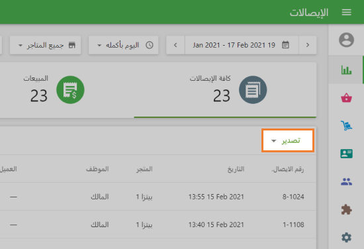The width and height of the screenshot is (364, 249).
Task: Click the الموظف column header
Action: (x=97, y=169)
